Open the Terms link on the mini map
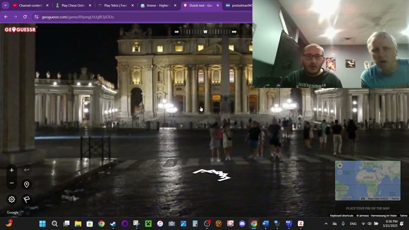Viewport: 409px width, 230px height. [x=395, y=199]
